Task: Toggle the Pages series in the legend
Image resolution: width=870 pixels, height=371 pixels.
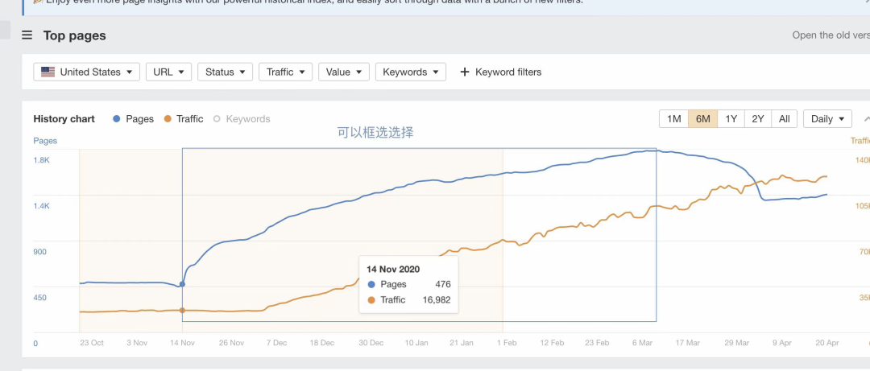Action: pos(133,118)
